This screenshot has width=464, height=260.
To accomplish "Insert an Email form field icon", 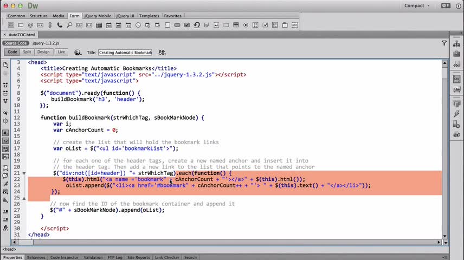I will pos(30,25).
